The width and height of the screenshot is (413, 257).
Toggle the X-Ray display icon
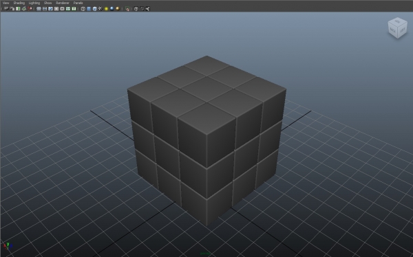tap(136, 9)
